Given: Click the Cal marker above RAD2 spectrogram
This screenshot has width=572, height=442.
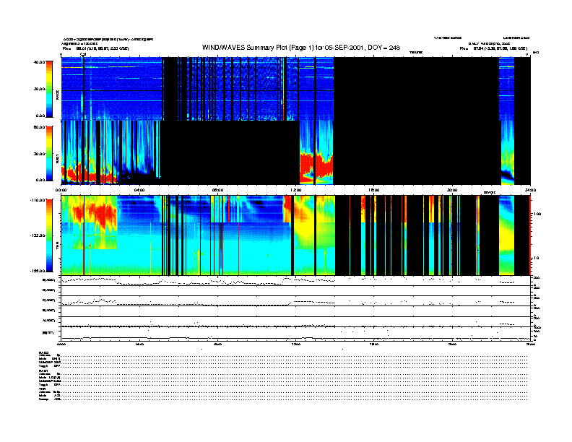Looking at the screenshot, I should [x=83, y=54].
